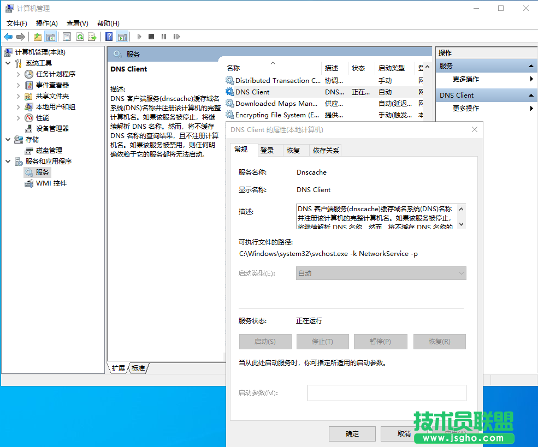
Task: Expand the 任务计划程序 node
Action: (18, 74)
